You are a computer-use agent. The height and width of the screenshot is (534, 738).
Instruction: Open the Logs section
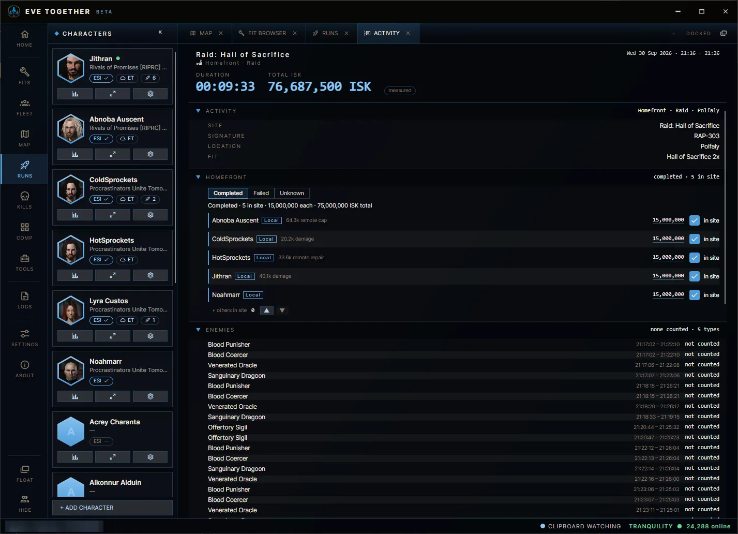[24, 300]
